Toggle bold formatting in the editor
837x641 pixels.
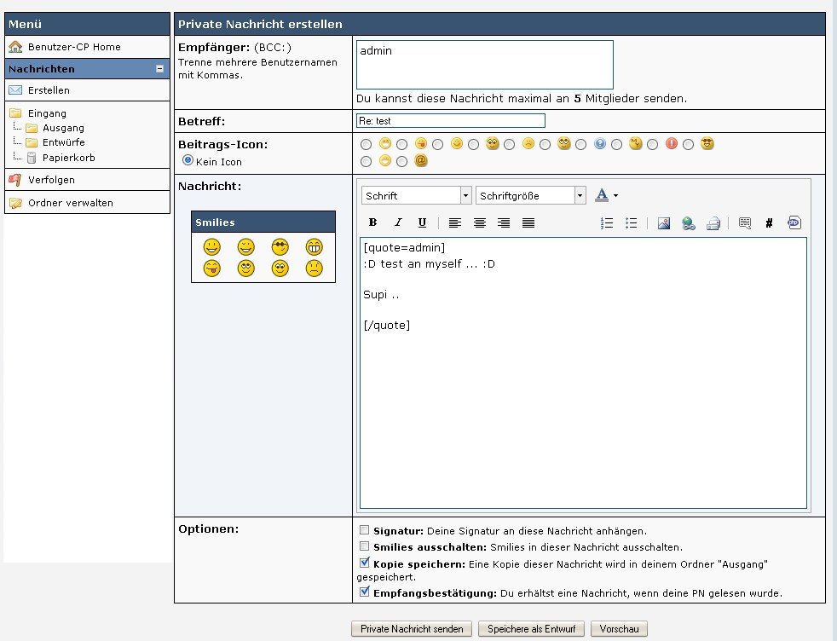click(372, 222)
